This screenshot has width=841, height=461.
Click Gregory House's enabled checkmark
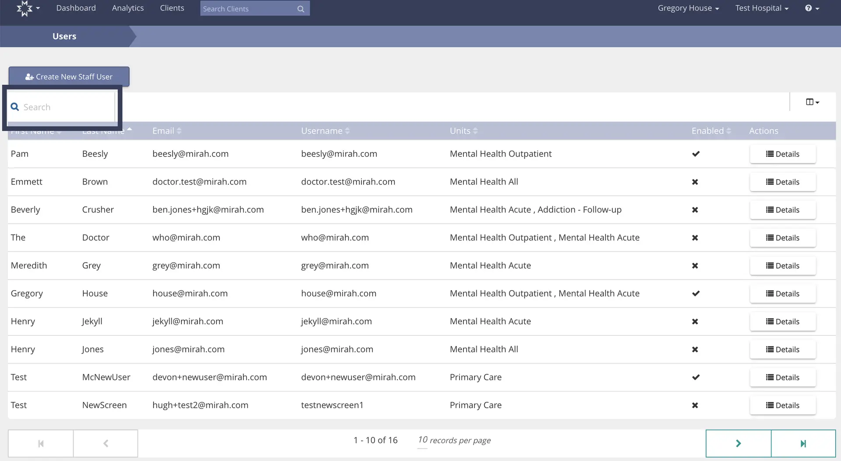point(696,294)
